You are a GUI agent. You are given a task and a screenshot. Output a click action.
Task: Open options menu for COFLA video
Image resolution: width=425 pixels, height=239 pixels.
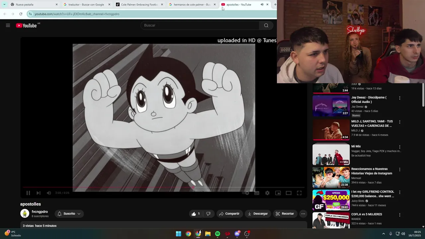coord(400,215)
